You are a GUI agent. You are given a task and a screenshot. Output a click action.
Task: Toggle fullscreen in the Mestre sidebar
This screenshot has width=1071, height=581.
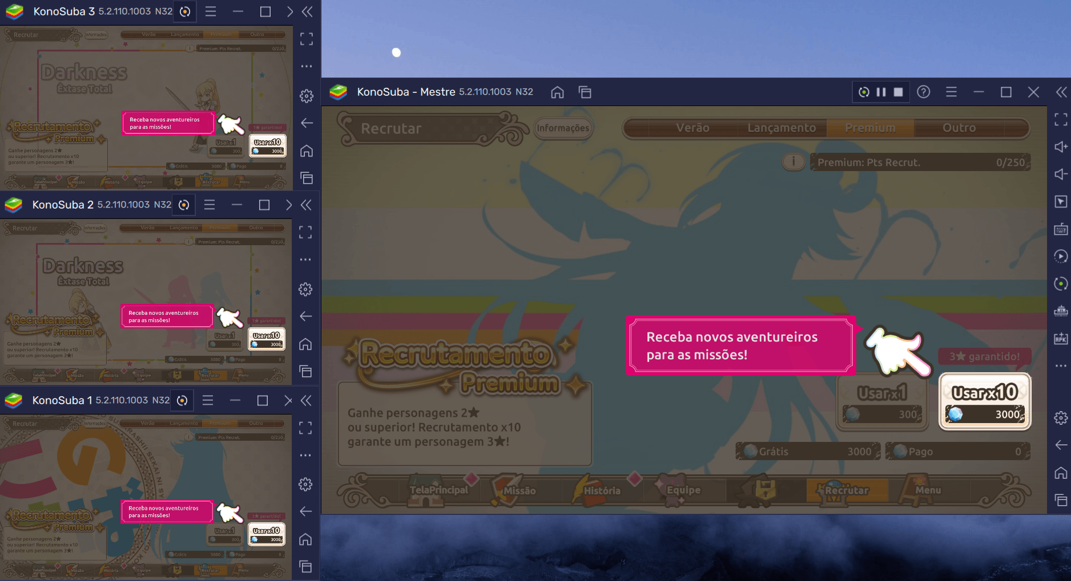point(1061,119)
